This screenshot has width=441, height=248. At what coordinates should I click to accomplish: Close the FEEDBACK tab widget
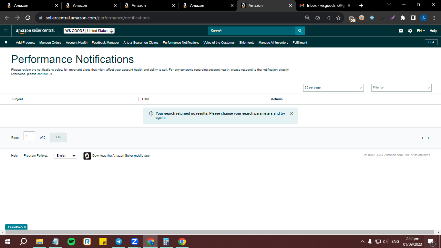tap(25, 227)
